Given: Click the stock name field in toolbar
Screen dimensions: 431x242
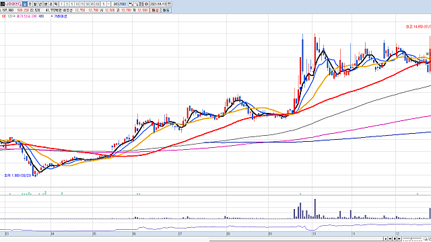Looking at the screenshot, I should (x=13, y=4).
